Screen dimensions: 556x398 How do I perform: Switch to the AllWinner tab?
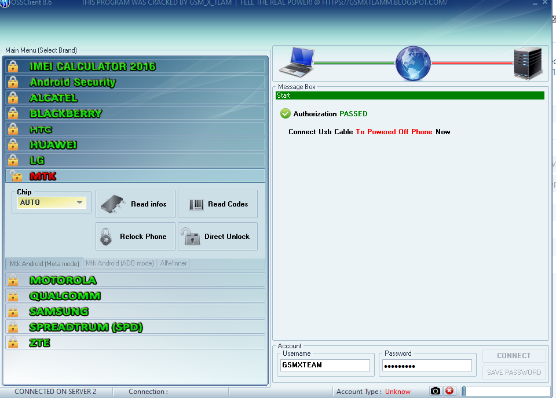click(x=173, y=263)
